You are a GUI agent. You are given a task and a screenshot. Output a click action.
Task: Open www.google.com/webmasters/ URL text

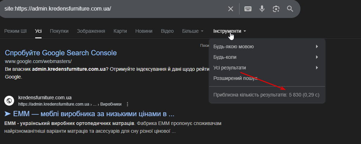pos(38,61)
